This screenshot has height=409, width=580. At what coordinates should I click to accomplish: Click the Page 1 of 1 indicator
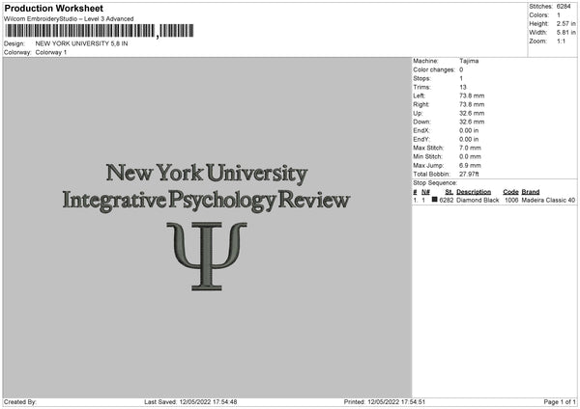click(560, 402)
